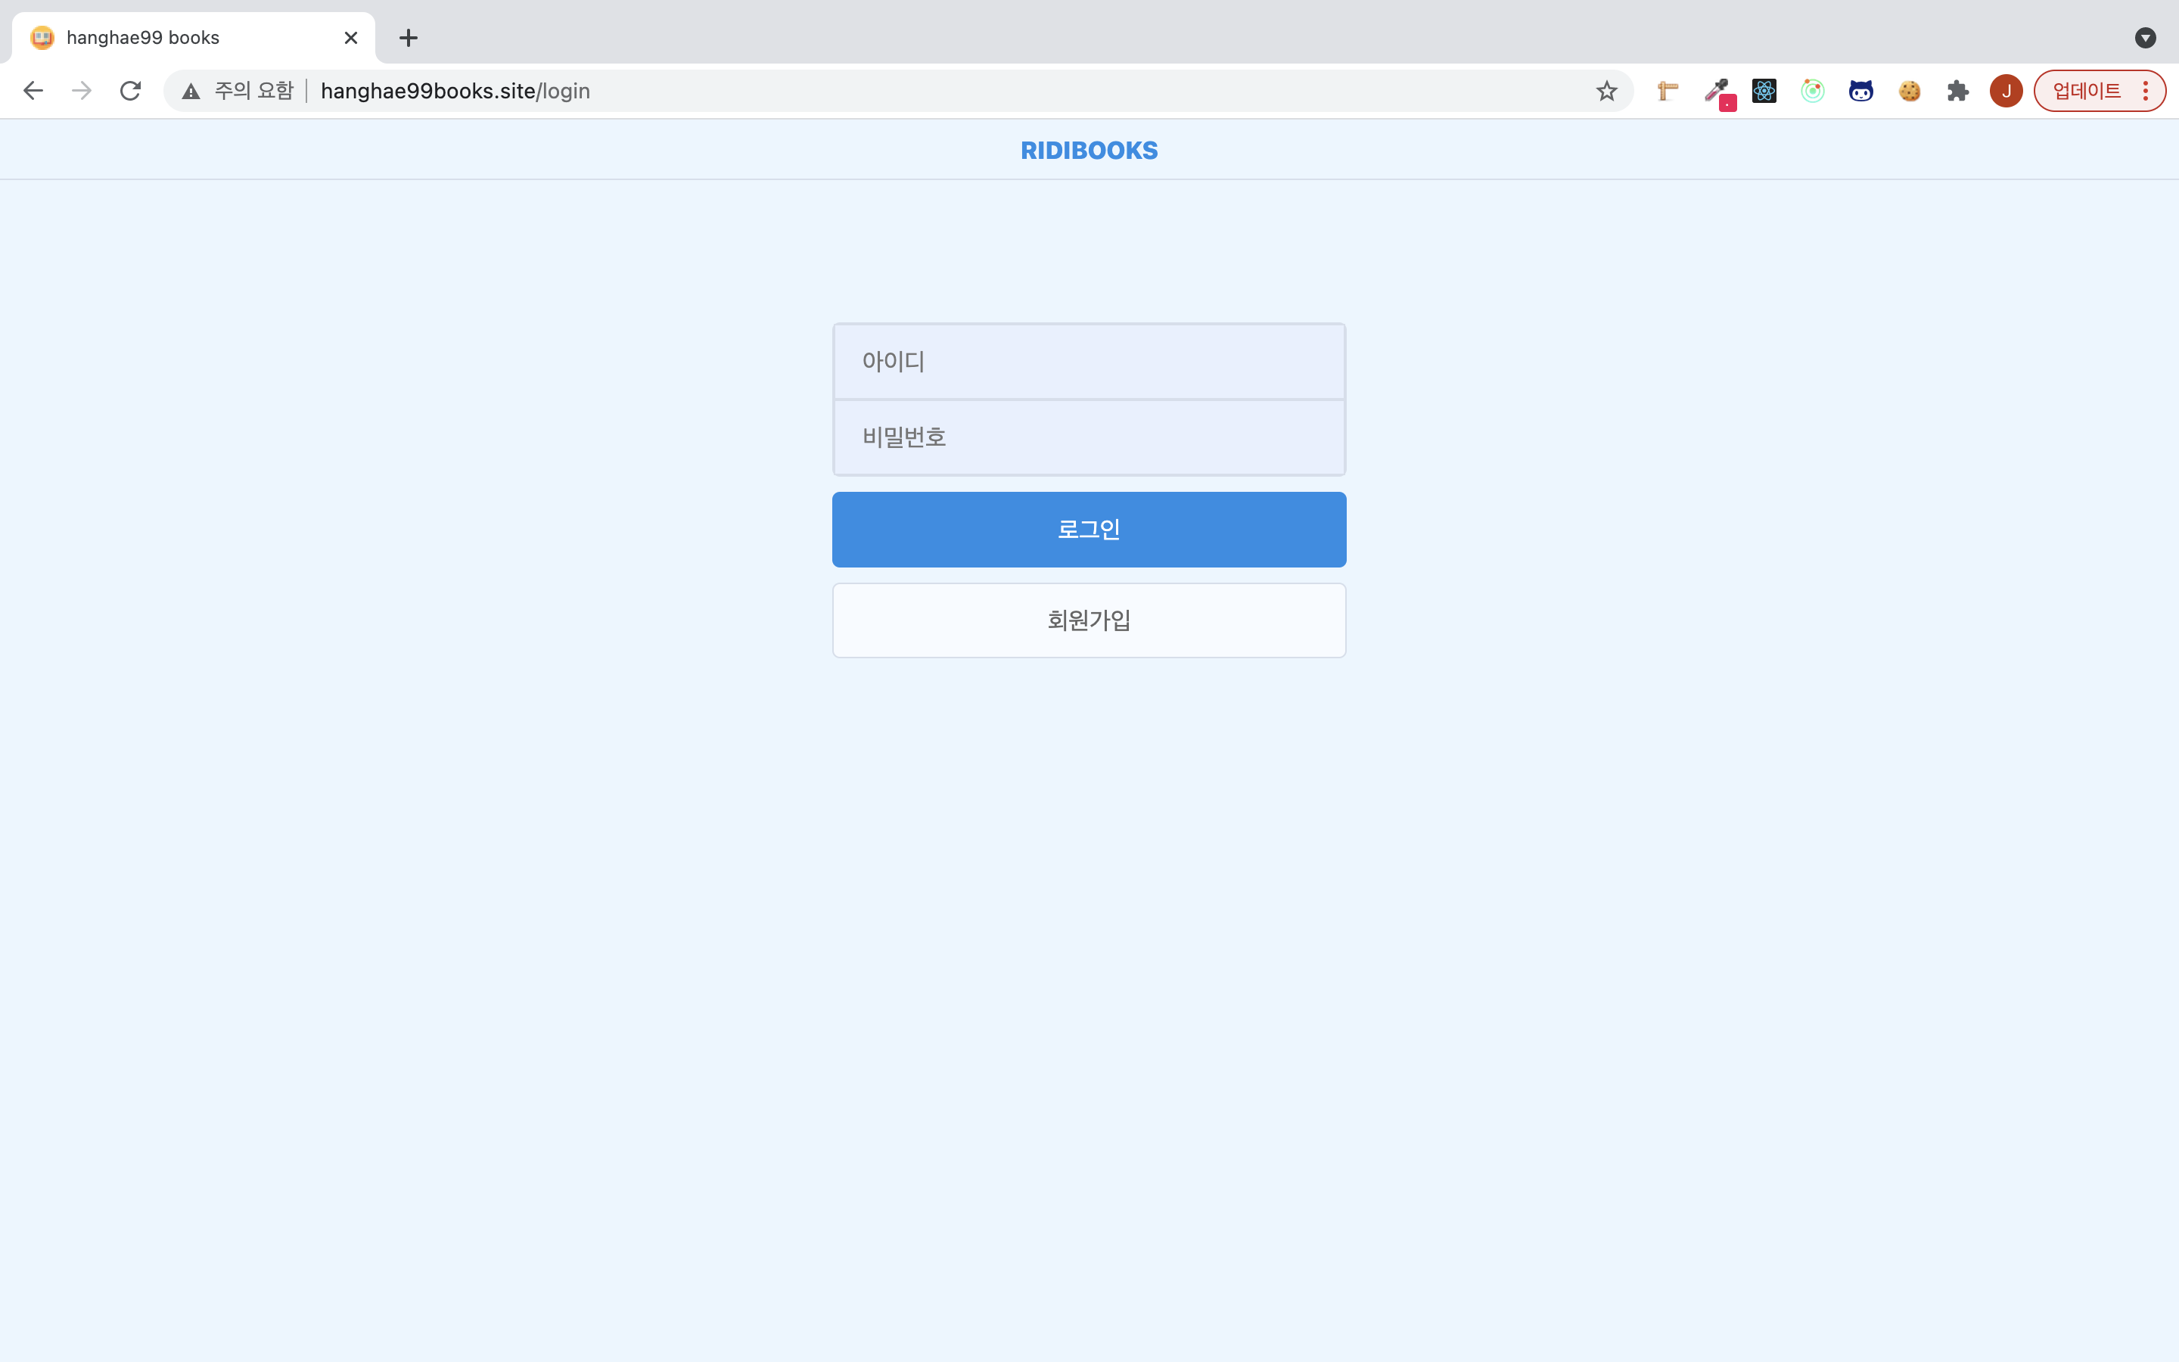Viewport: 2179px width, 1362px height.
Task: Click the green orbit extension icon
Action: [x=1813, y=91]
